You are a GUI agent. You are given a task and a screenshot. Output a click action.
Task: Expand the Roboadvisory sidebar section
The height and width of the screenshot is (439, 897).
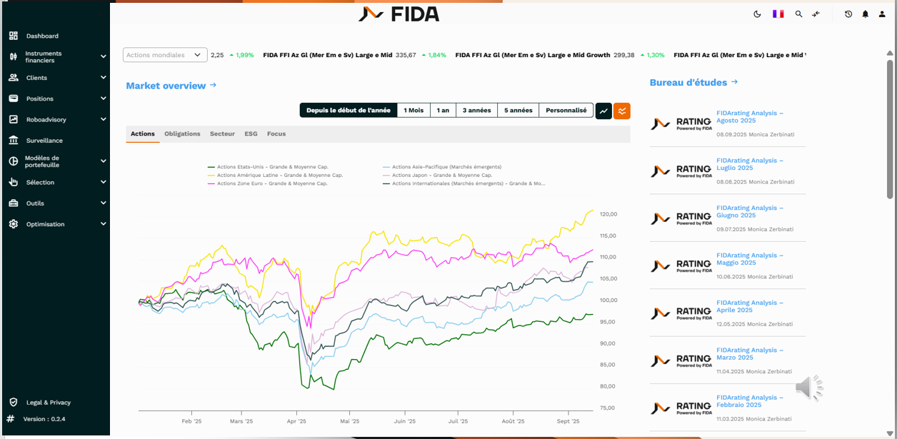[103, 120]
